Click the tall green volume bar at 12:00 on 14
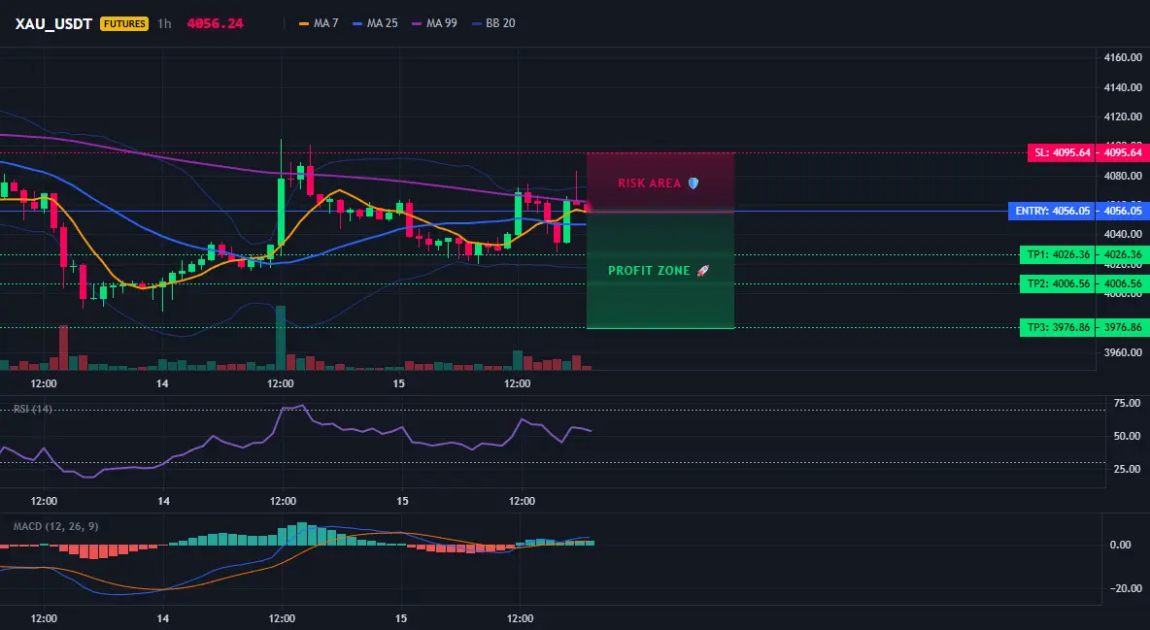This screenshot has width=1150, height=630. (280, 338)
